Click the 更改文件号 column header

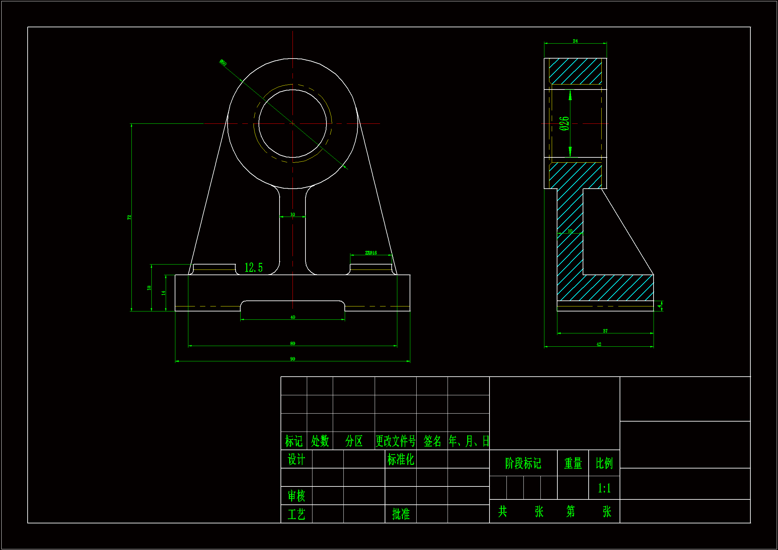[395, 441]
